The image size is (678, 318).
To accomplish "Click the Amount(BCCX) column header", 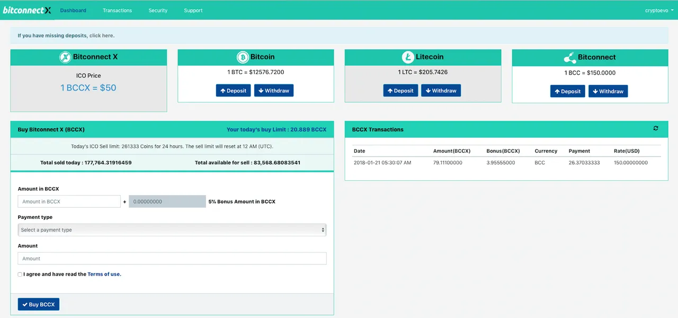I will point(452,151).
